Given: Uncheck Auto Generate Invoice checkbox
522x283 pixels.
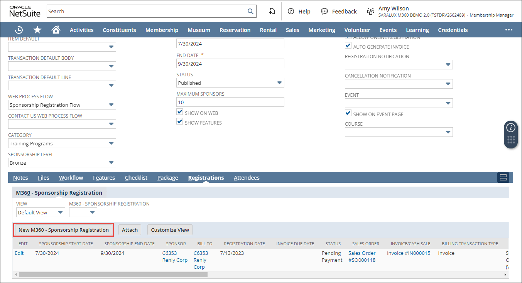Looking at the screenshot, I should (348, 46).
